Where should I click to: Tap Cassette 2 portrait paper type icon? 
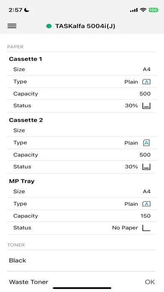point(146,143)
